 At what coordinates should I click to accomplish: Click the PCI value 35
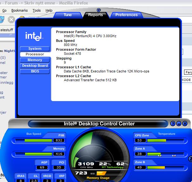(x=59, y=168)
